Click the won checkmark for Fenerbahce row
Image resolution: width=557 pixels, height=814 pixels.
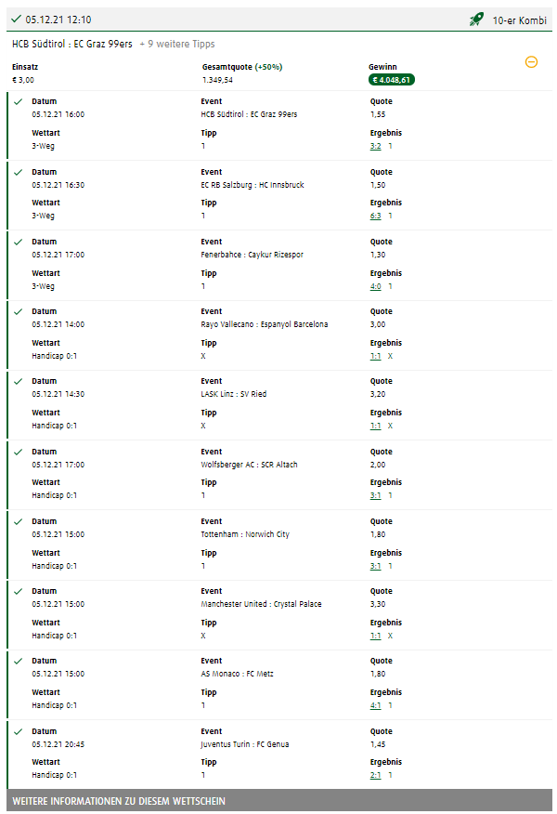[x=19, y=242]
